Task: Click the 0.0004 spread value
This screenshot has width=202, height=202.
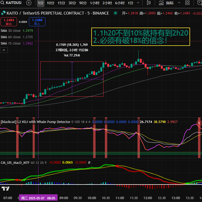Action: point(23,22)
